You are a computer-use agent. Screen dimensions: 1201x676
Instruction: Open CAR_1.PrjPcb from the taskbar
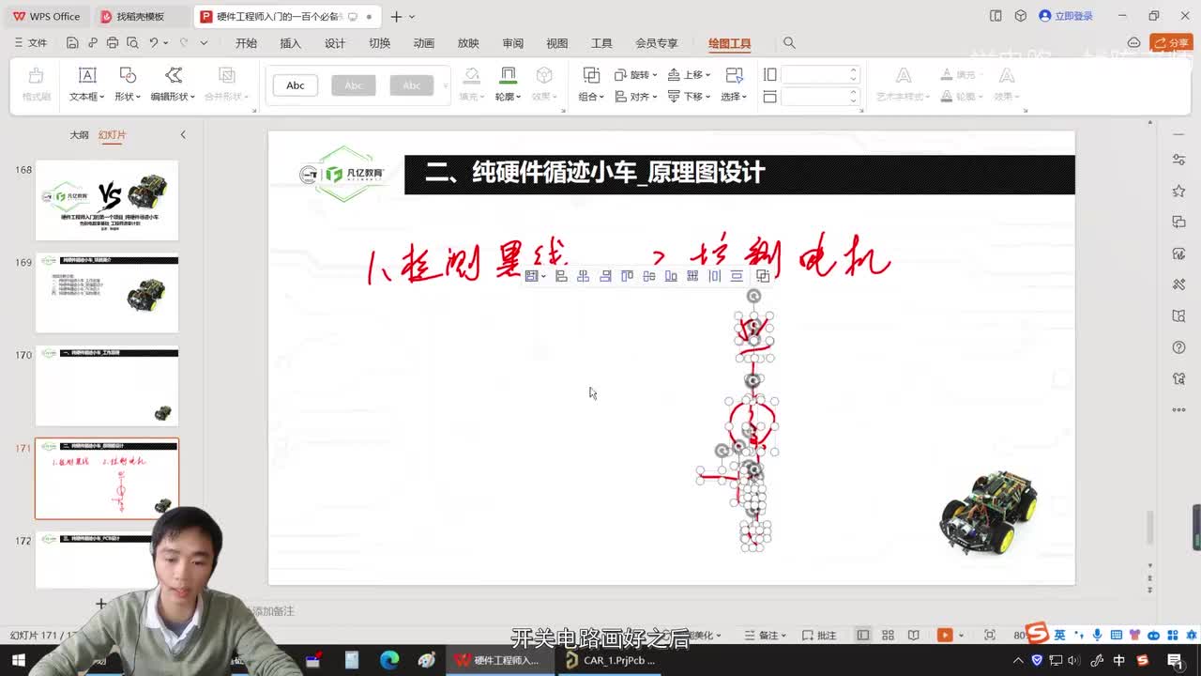610,660
